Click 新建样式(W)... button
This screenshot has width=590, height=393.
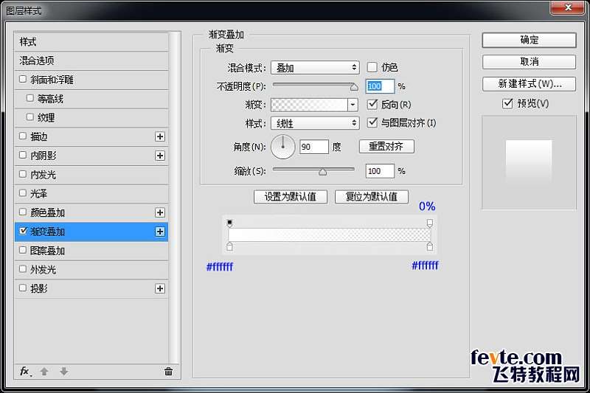[529, 83]
